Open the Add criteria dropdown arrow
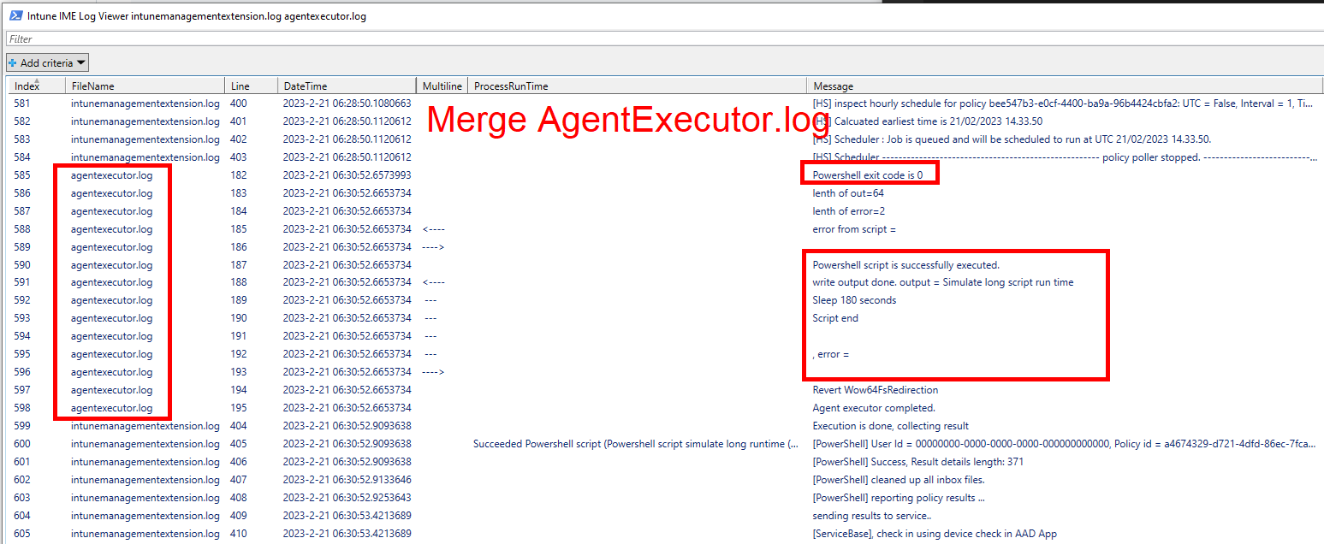The width and height of the screenshot is (1324, 544). 80,63
